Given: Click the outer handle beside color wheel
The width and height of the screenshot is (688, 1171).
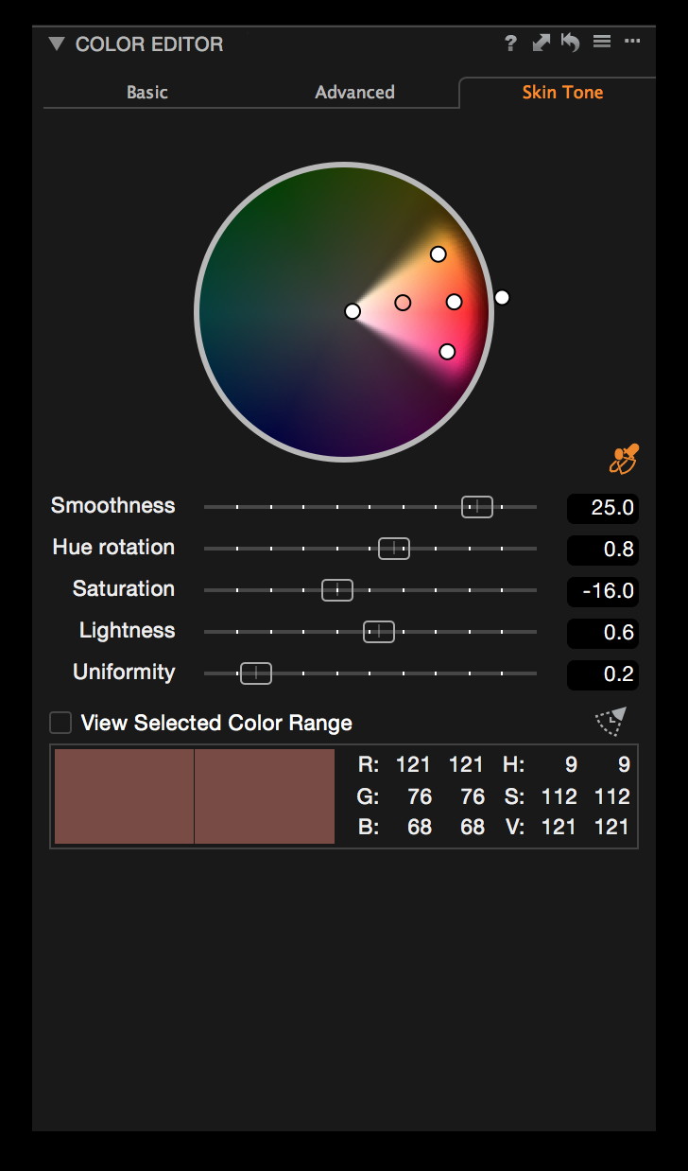Looking at the screenshot, I should [502, 297].
